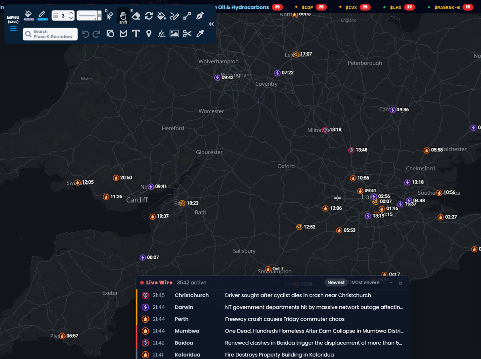Switch Live Wire to Most severe tab
The width and height of the screenshot is (481, 359).
coord(365,282)
